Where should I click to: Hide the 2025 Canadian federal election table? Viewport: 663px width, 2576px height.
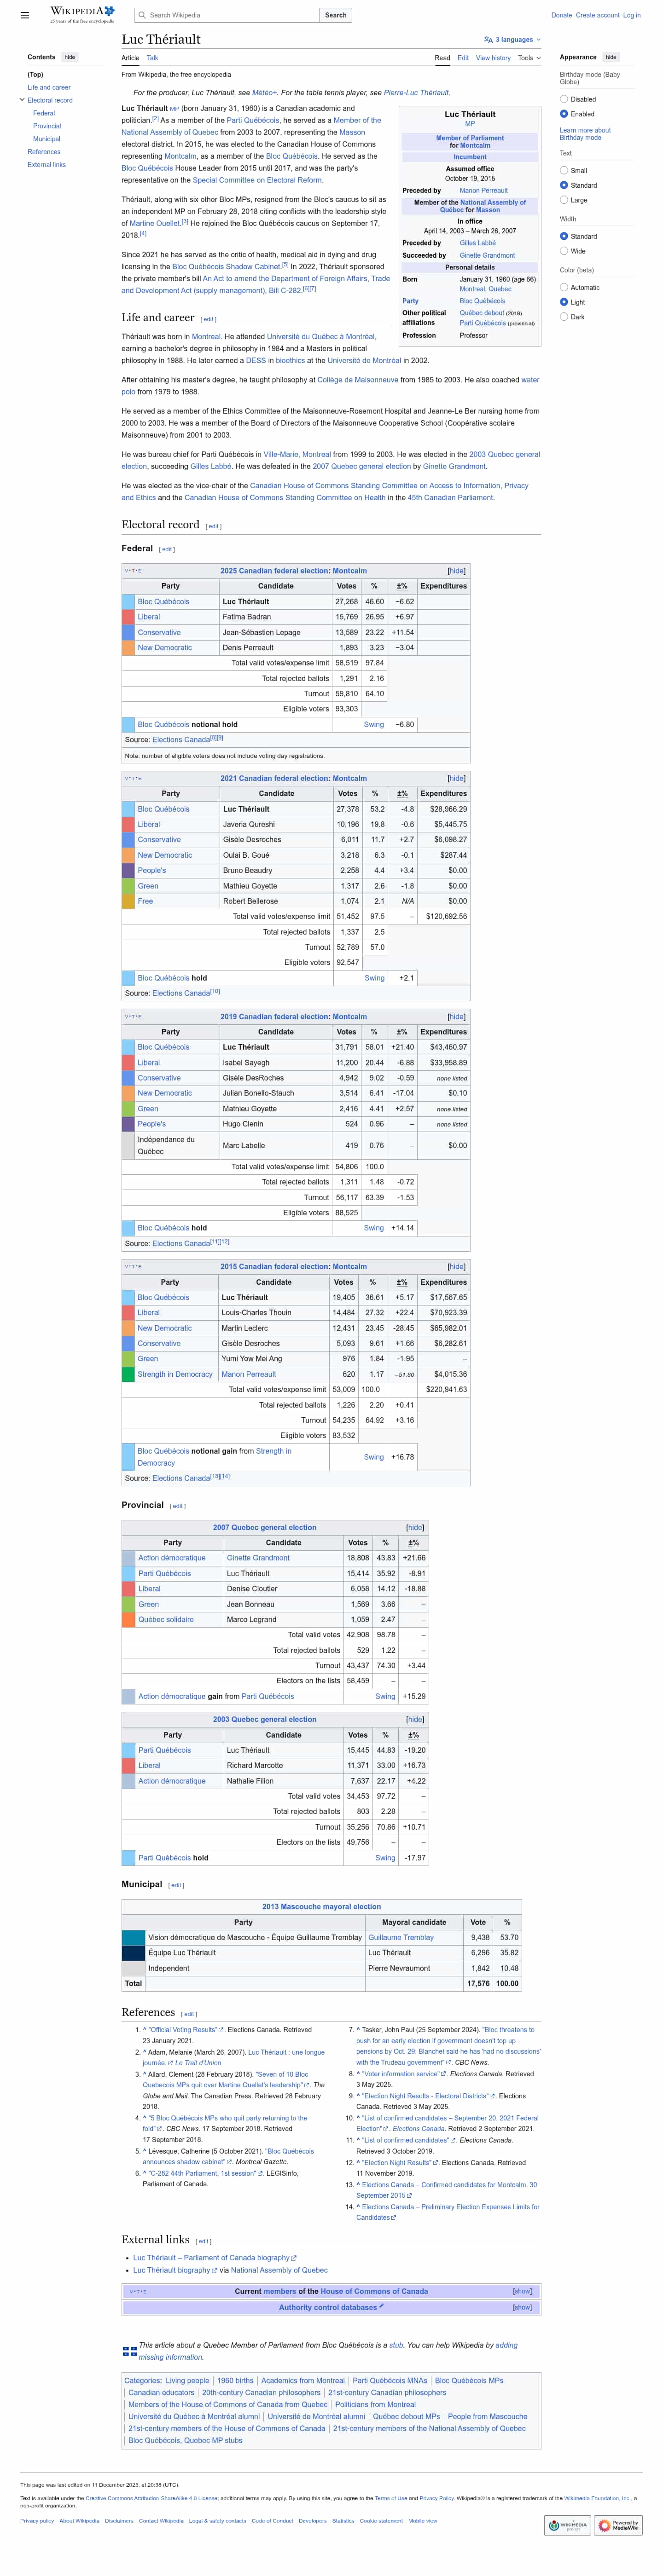[456, 571]
